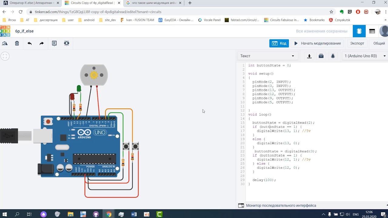Image resolution: width=388 pixels, height=218 pixels.
Task: Redo the last undone action
Action: (42, 43)
